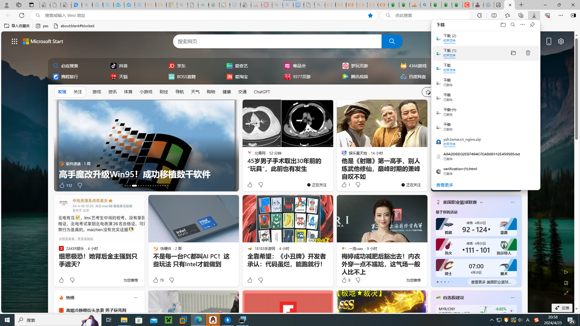Open Split screen icon in toolbar

(x=494, y=15)
